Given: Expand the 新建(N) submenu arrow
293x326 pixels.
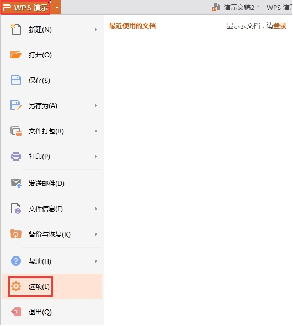Looking at the screenshot, I should pyautogui.click(x=96, y=30).
